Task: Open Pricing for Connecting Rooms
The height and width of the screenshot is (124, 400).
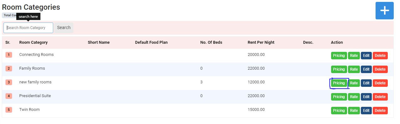Action: click(339, 56)
